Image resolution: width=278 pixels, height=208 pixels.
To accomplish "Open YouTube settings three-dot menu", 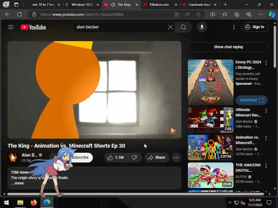I will pyautogui.click(x=234, y=27).
